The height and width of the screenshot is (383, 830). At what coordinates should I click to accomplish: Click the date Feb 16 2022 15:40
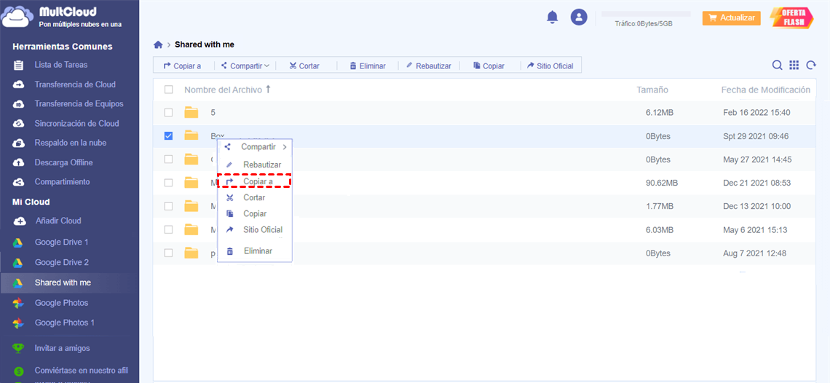[x=756, y=112]
